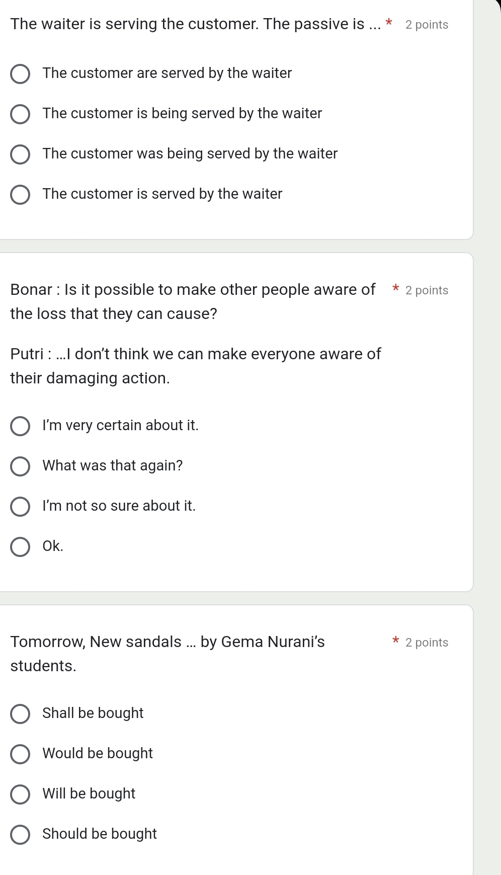Pick "The customer was being served by the waiter"

coord(20,154)
